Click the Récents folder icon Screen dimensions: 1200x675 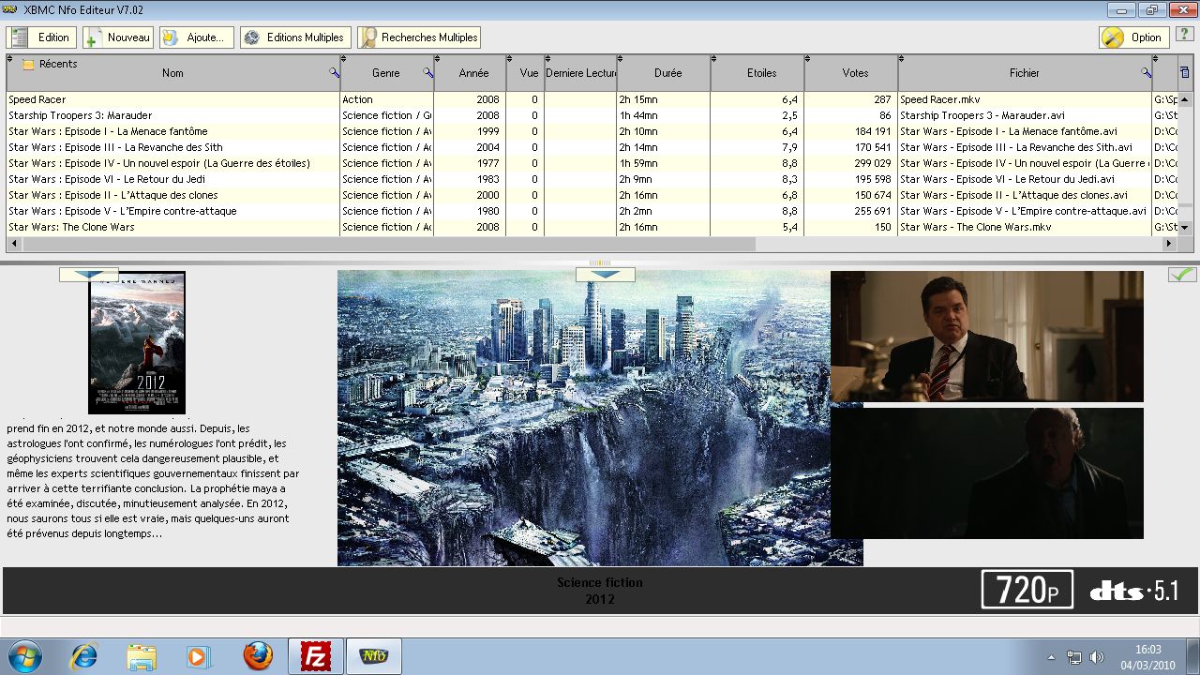tap(28, 64)
